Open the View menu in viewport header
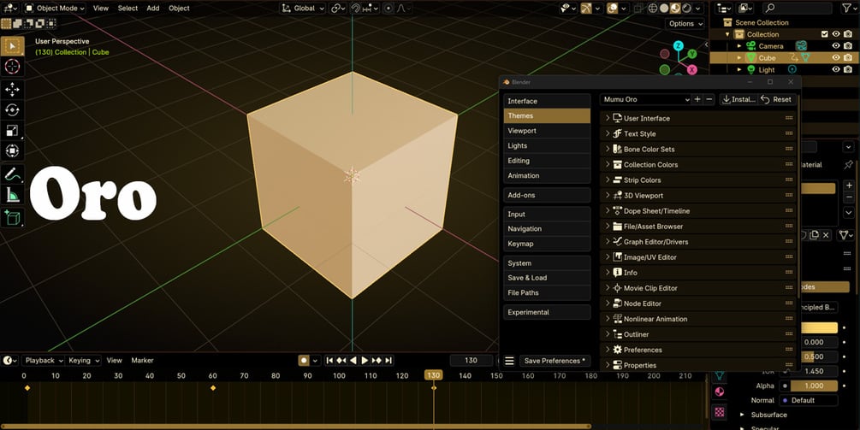 (101, 9)
